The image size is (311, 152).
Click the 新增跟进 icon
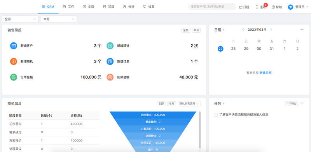tap(110, 45)
